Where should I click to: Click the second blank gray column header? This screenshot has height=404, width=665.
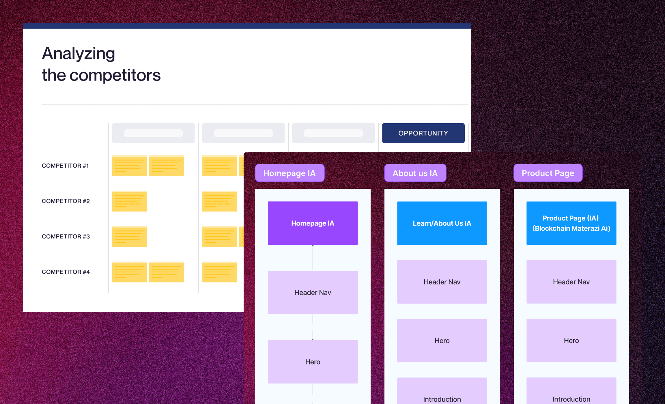(x=243, y=133)
